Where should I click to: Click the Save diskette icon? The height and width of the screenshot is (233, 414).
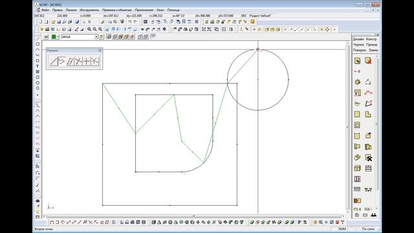(x=59, y=22)
